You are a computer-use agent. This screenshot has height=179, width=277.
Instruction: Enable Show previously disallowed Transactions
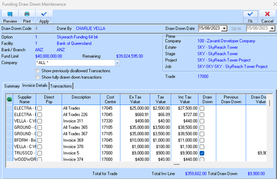click(x=37, y=71)
